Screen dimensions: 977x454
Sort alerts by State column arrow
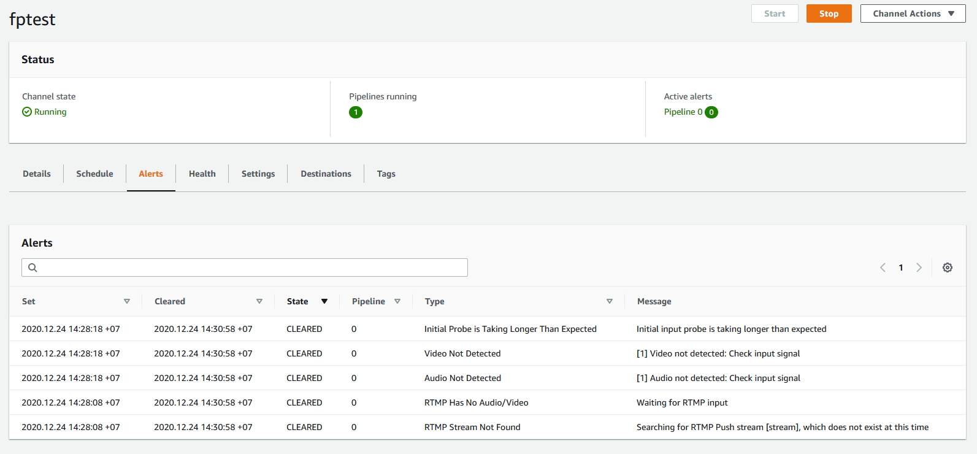click(324, 301)
